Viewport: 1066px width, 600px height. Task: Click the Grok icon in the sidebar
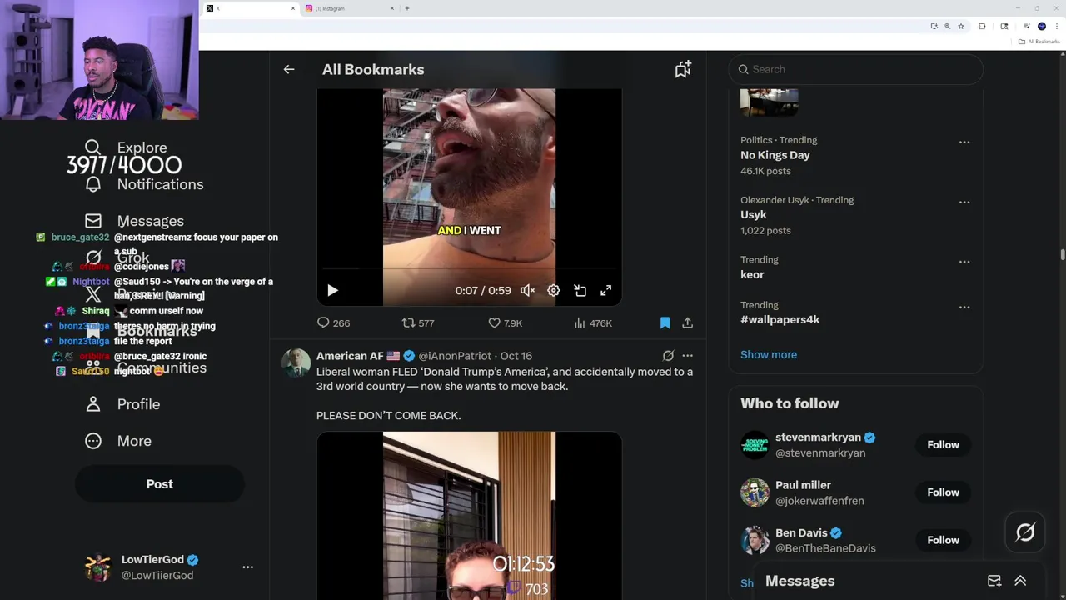[93, 257]
